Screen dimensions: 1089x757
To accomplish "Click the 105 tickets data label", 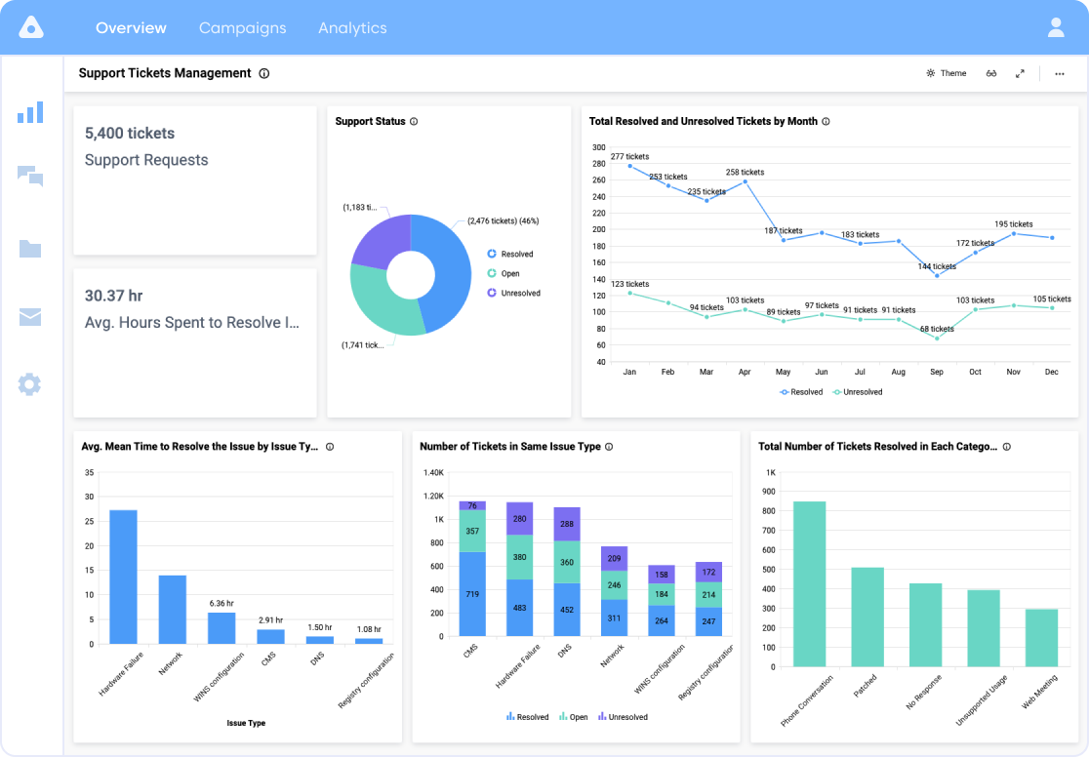I will pos(1052,299).
